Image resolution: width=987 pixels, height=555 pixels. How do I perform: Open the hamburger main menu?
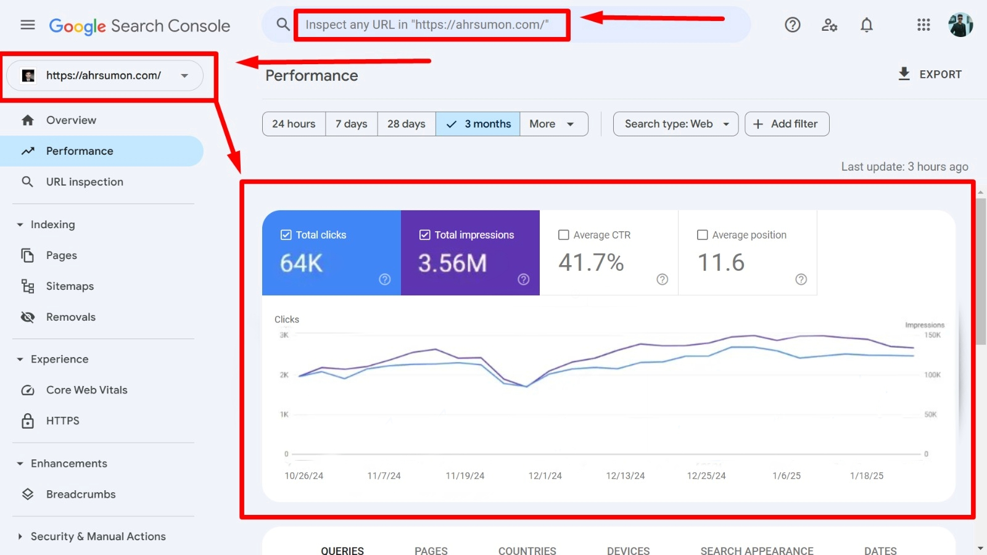[28, 25]
